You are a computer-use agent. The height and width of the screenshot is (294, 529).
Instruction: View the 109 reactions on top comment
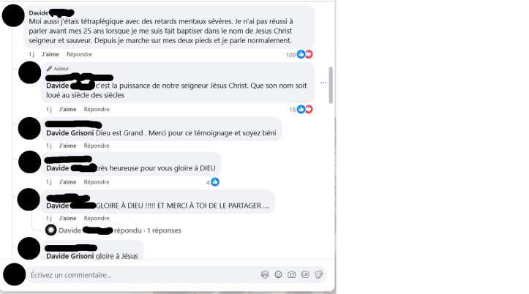299,54
